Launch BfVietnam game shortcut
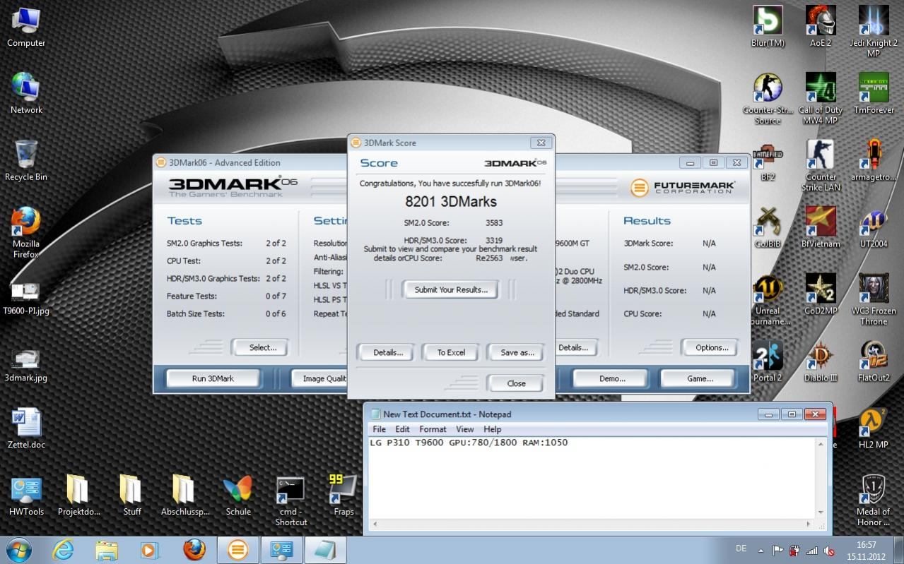The height and width of the screenshot is (564, 904). tap(821, 227)
